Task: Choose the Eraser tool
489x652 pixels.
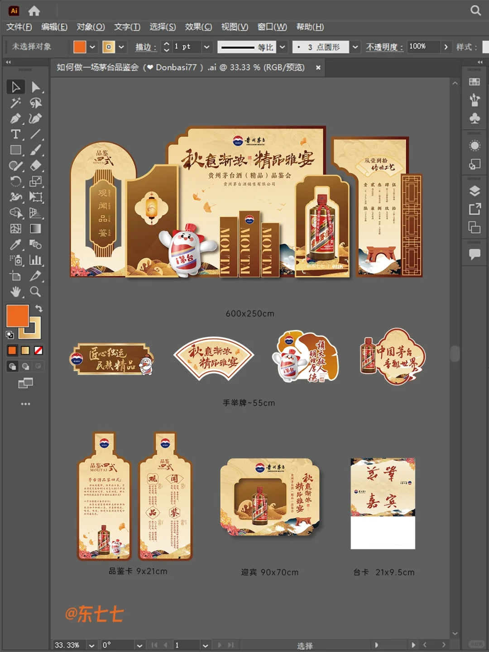Action: click(x=35, y=166)
